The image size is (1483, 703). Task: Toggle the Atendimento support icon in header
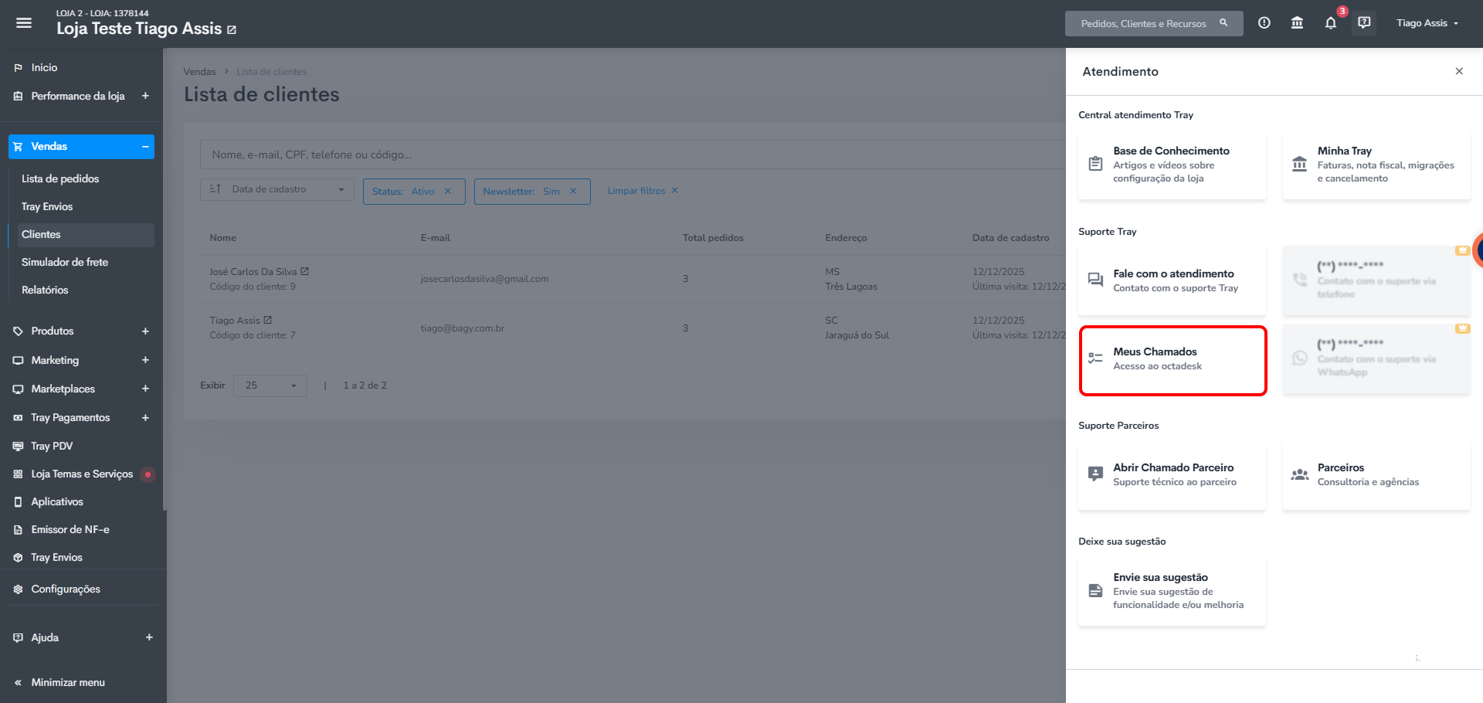click(1365, 23)
